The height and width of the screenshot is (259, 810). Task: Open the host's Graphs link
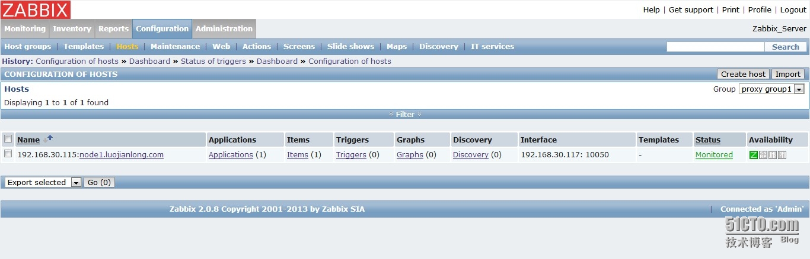point(410,155)
